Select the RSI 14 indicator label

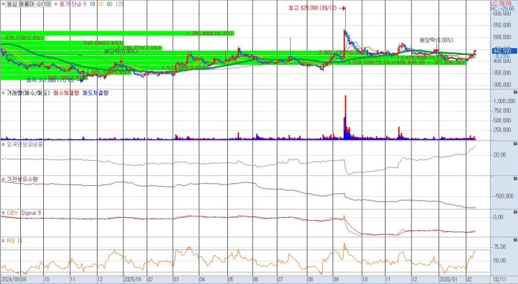[x=14, y=241]
